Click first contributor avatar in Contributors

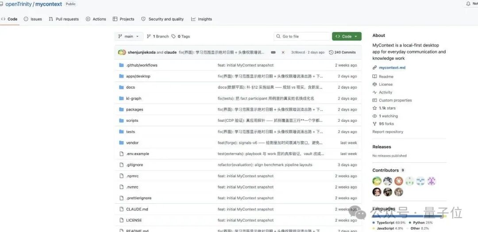pos(377,181)
